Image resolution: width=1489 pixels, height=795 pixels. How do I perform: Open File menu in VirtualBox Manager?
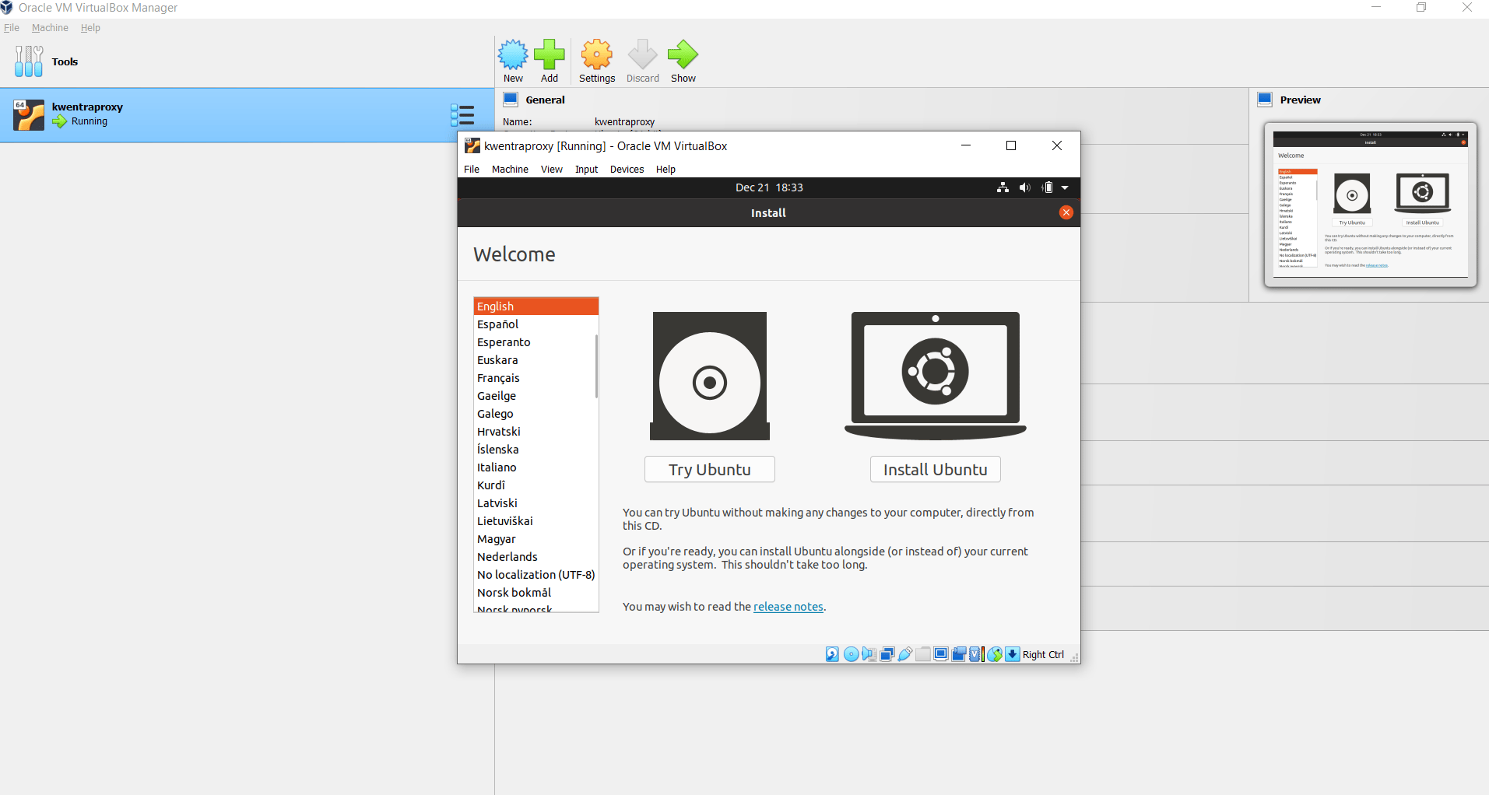tap(12, 28)
